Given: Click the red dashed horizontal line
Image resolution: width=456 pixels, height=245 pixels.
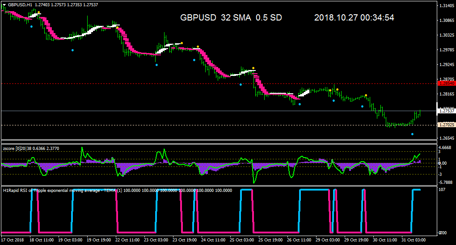Looking at the screenshot, I should coord(218,83).
